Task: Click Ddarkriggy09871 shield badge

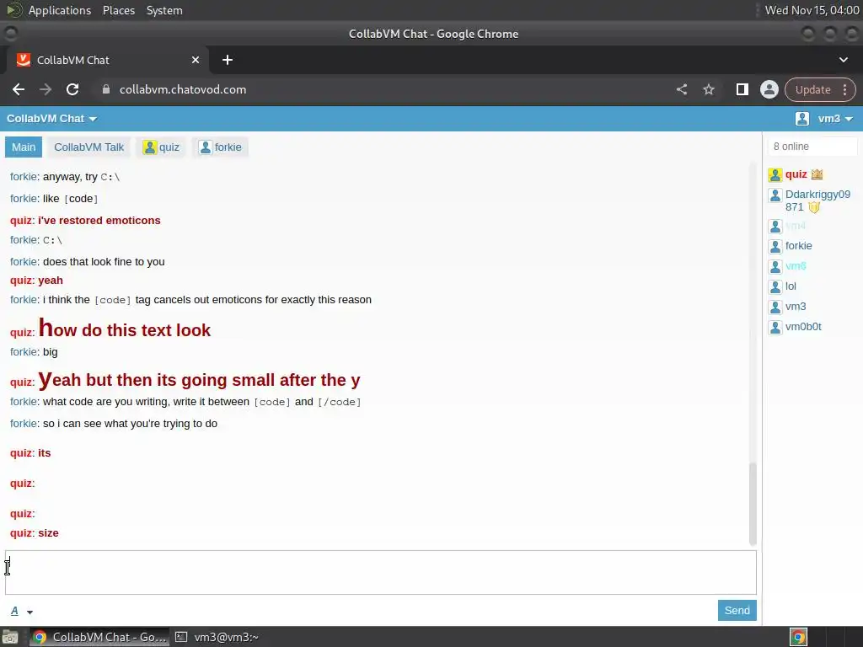Action: point(814,207)
